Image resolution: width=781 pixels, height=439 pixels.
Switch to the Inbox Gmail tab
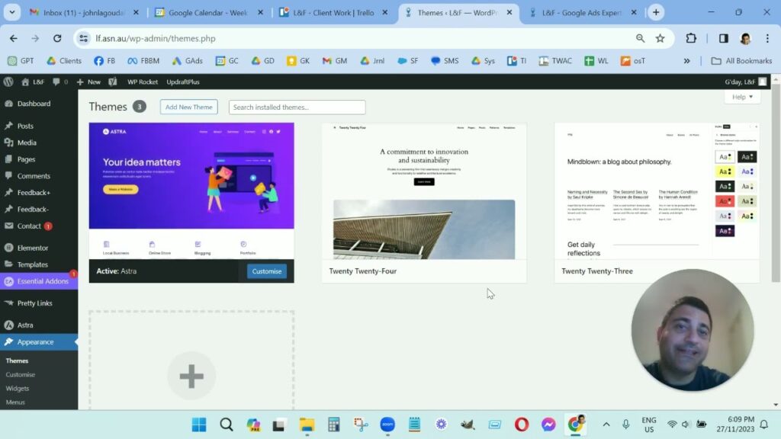pyautogui.click(x=84, y=12)
